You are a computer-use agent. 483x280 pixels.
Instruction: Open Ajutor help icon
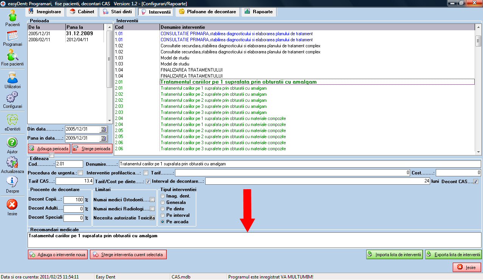(x=12, y=143)
